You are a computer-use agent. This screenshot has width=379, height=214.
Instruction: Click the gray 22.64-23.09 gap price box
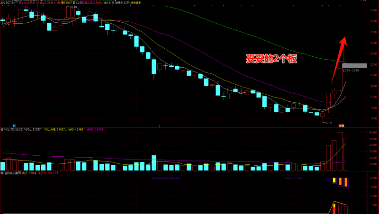coord(354,65)
